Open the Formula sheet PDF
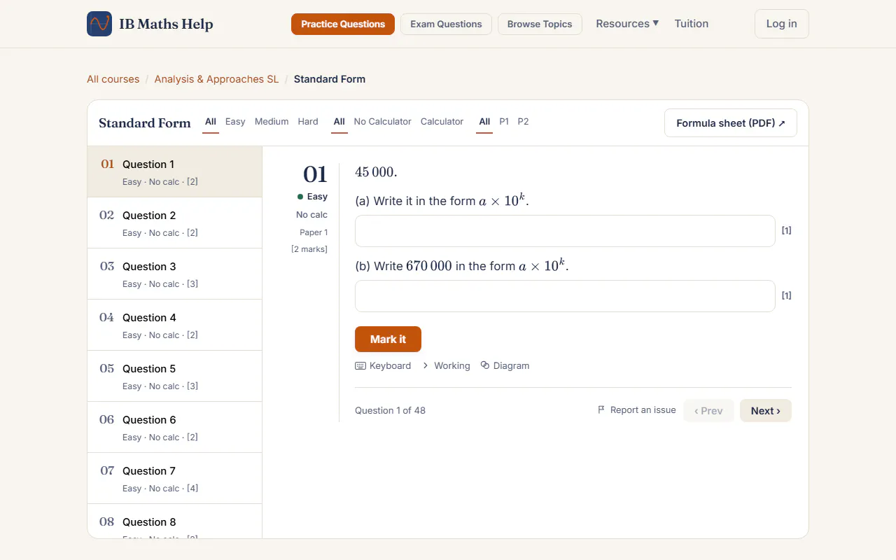 (731, 123)
